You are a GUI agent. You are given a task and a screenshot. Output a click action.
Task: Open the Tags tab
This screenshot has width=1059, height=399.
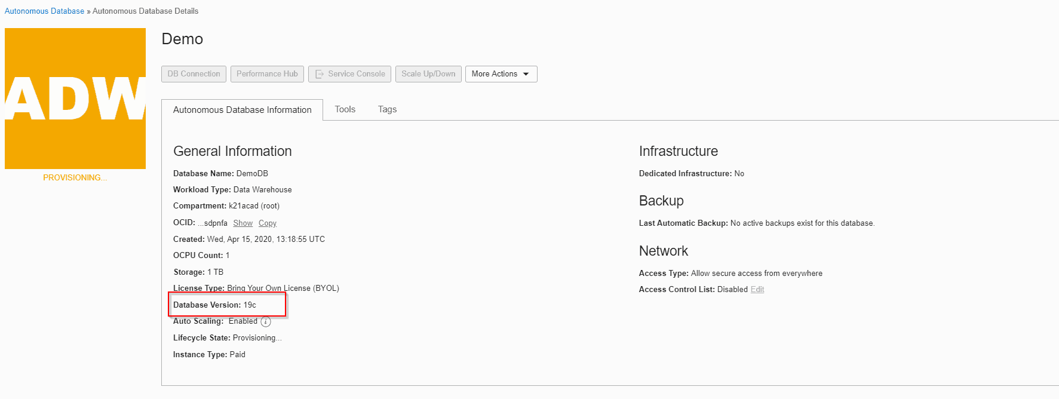coord(387,109)
